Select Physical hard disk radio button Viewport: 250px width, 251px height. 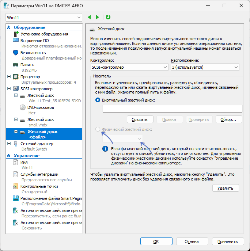pyautogui.click(x=98, y=129)
